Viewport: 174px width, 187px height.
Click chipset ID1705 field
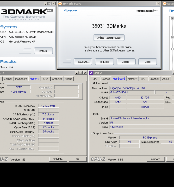(x=145, y=98)
